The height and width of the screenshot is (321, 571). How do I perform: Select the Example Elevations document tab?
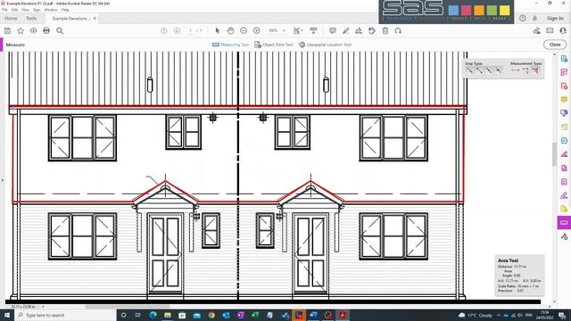71,18
